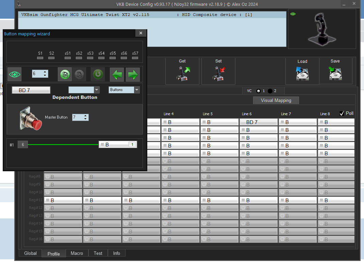
Task: Click the BD 7 button in wizard
Action: [31, 90]
